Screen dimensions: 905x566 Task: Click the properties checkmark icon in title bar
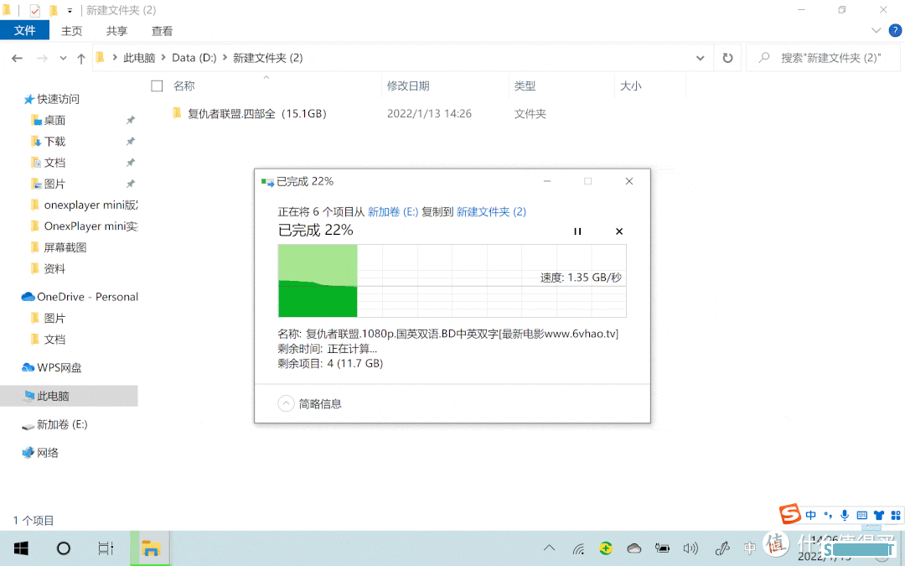click(x=34, y=10)
